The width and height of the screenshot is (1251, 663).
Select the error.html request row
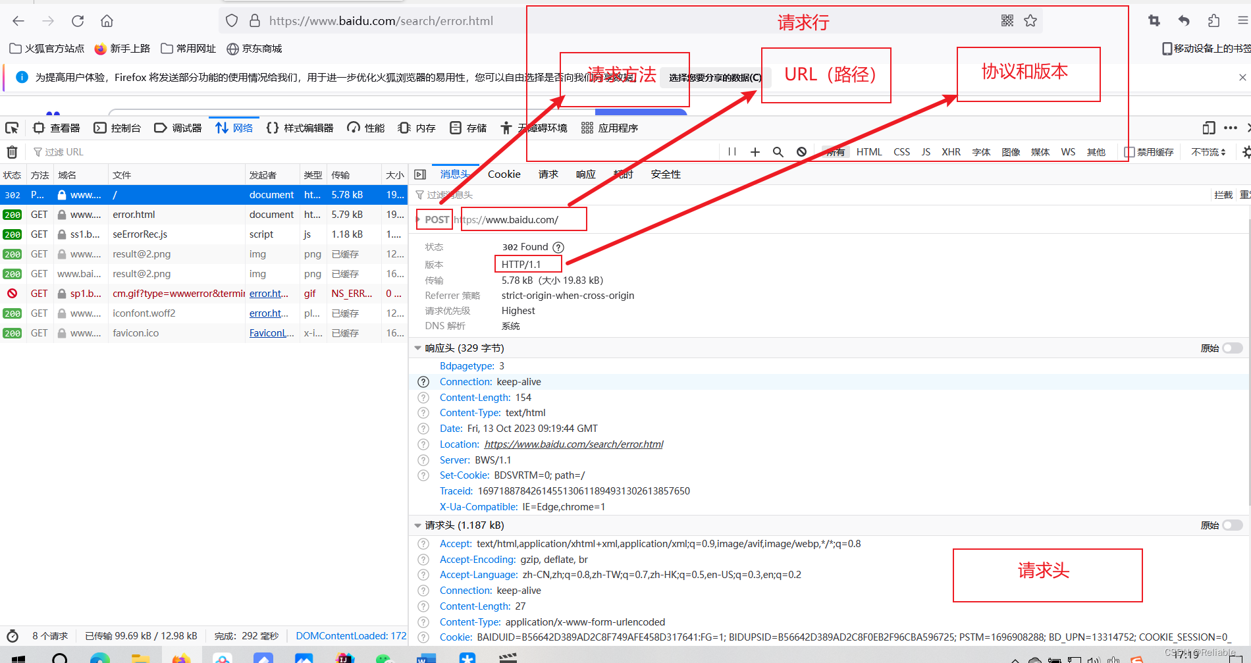click(204, 215)
